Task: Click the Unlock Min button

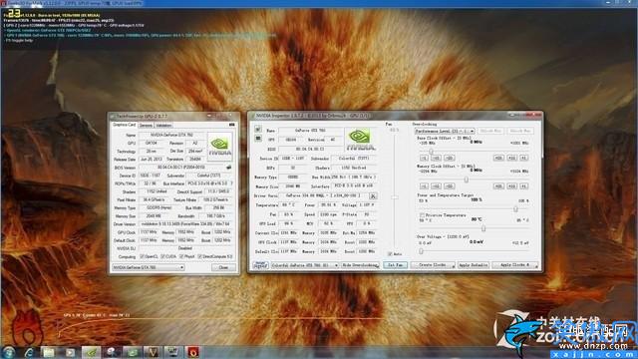Action: pos(490,131)
